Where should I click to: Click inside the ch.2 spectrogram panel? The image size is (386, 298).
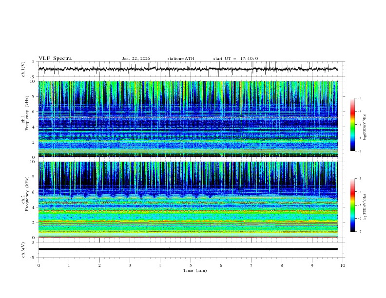click(x=190, y=200)
